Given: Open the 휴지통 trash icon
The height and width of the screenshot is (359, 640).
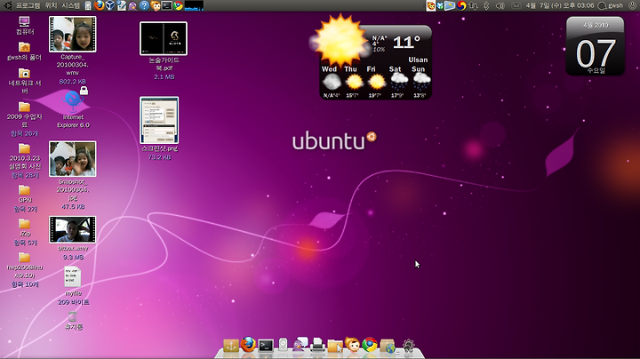Looking at the screenshot, I should pyautogui.click(x=73, y=321).
